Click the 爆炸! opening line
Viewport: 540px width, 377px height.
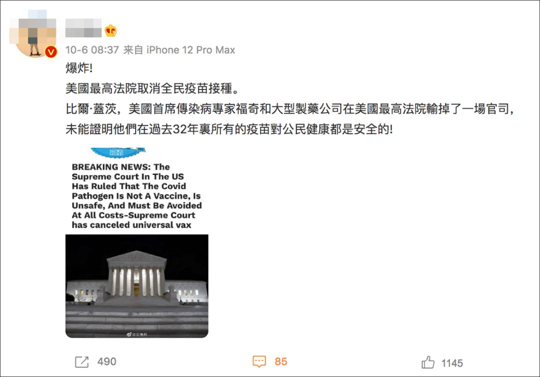(79, 68)
